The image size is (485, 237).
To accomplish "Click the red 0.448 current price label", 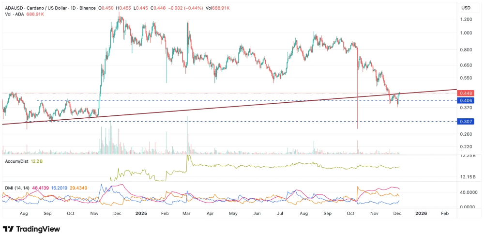I will click(x=467, y=93).
